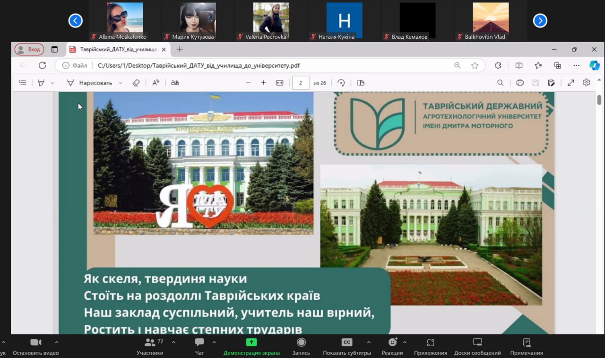Click the address bar with PDF file path

pyautogui.click(x=270, y=66)
